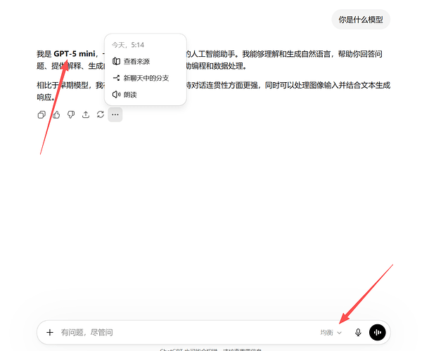Select 查看来源 in the popup menu
Viewport: 429px width, 351px height.
[x=146, y=62]
